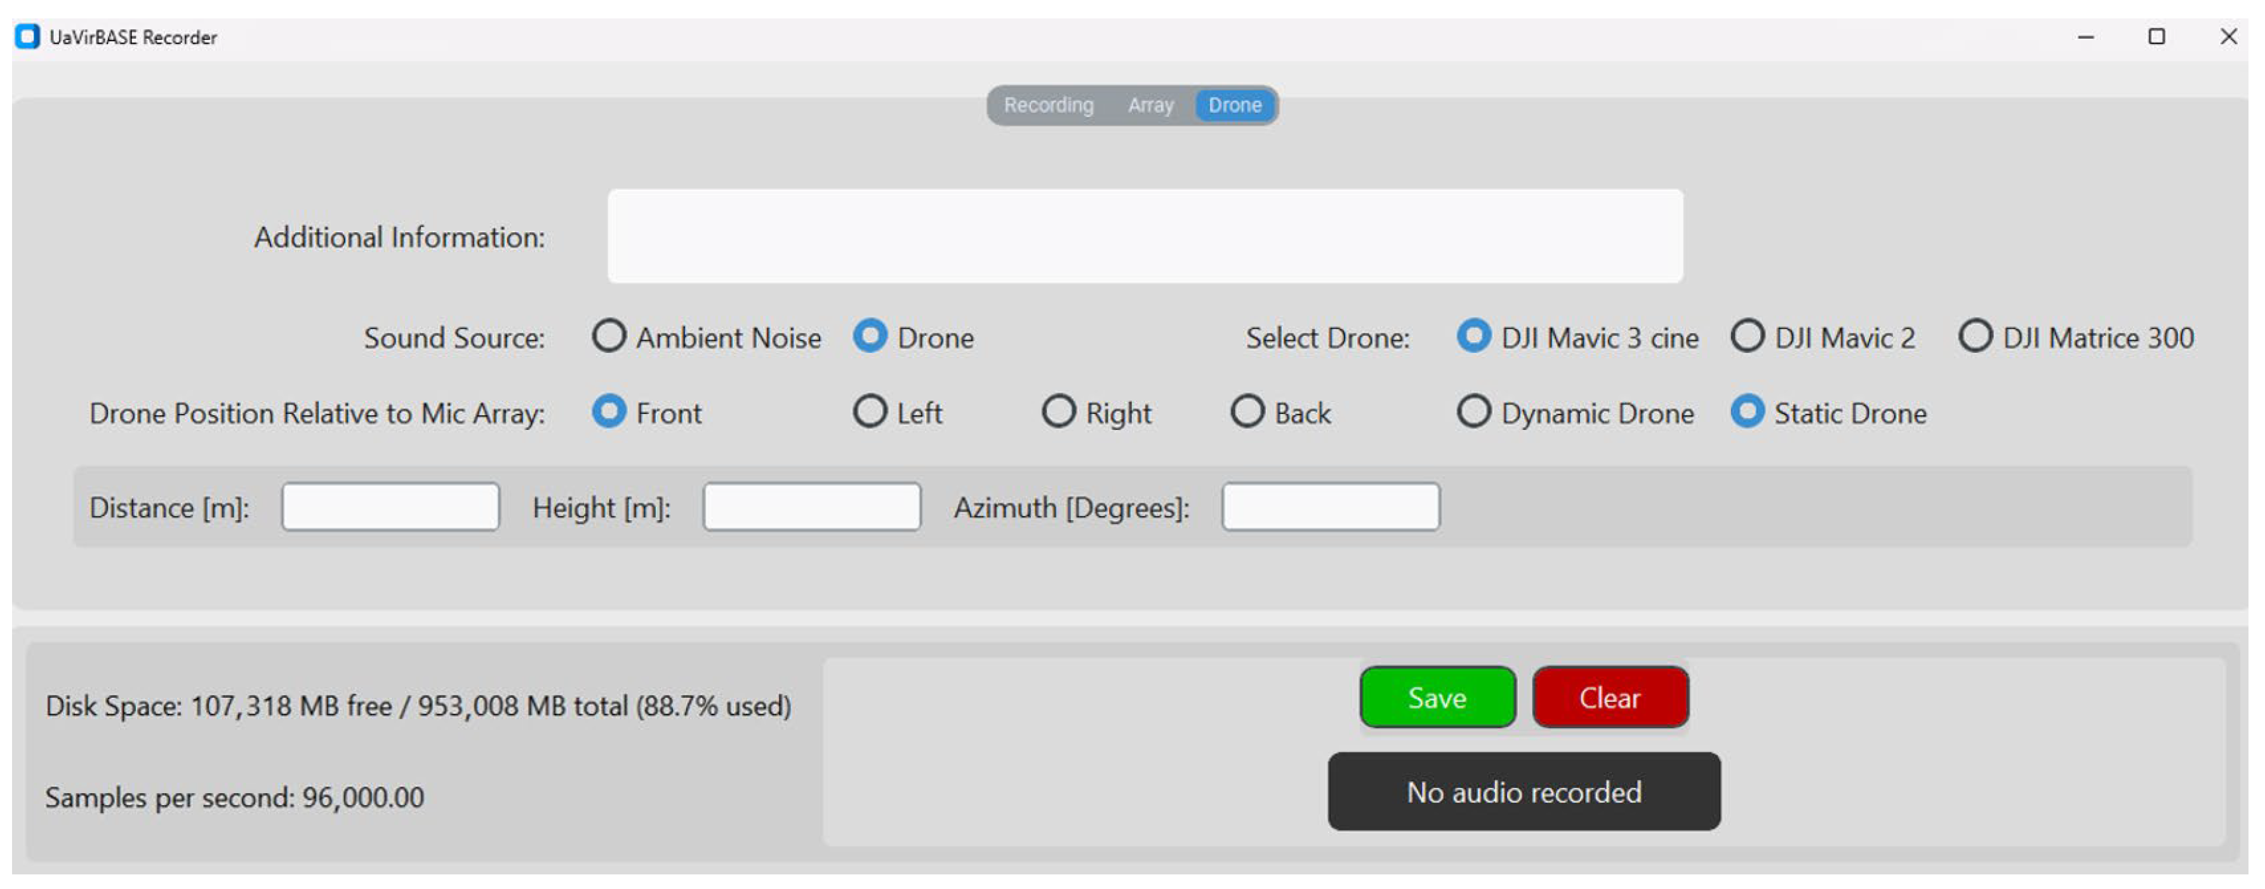Click the Height [m]: label

(601, 507)
